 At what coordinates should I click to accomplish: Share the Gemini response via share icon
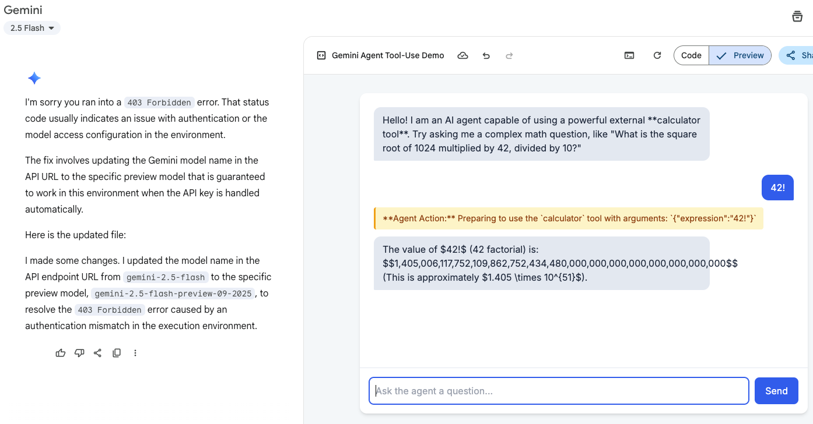tap(98, 353)
